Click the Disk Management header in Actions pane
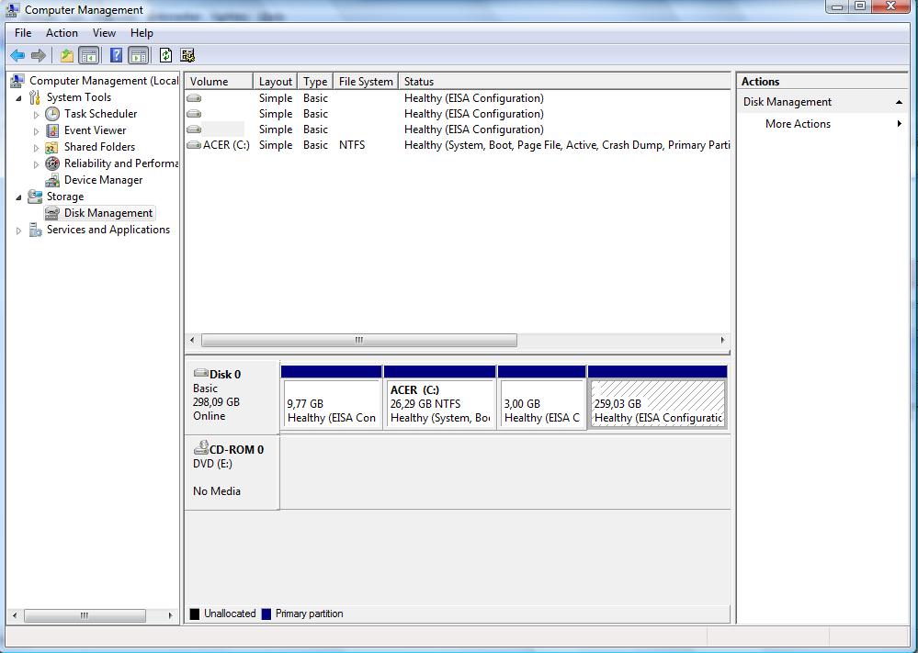The image size is (918, 653). pos(822,102)
